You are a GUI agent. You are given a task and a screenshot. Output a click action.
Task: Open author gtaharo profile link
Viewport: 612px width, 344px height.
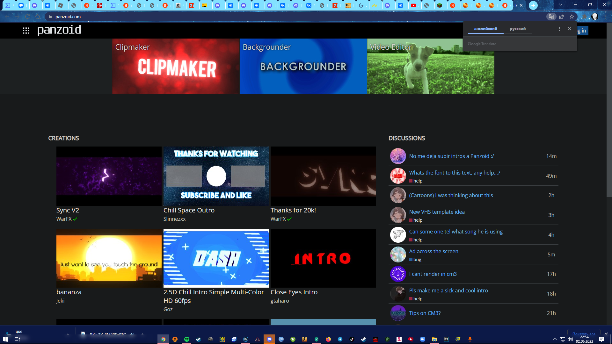(x=280, y=301)
